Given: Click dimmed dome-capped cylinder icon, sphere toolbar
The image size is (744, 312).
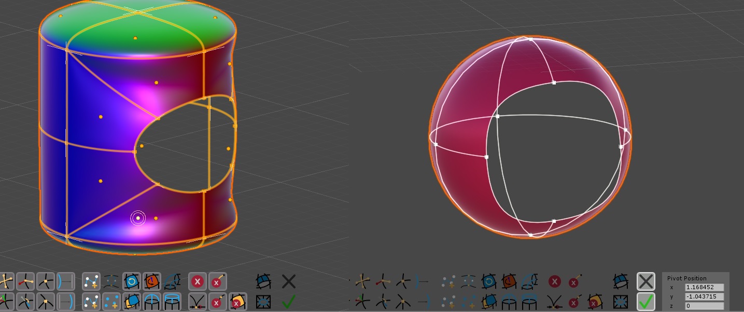Looking at the screenshot, I should tap(509, 302).
